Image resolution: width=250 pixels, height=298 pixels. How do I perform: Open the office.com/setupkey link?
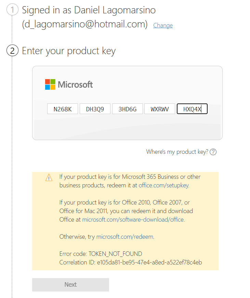pyautogui.click(x=163, y=185)
